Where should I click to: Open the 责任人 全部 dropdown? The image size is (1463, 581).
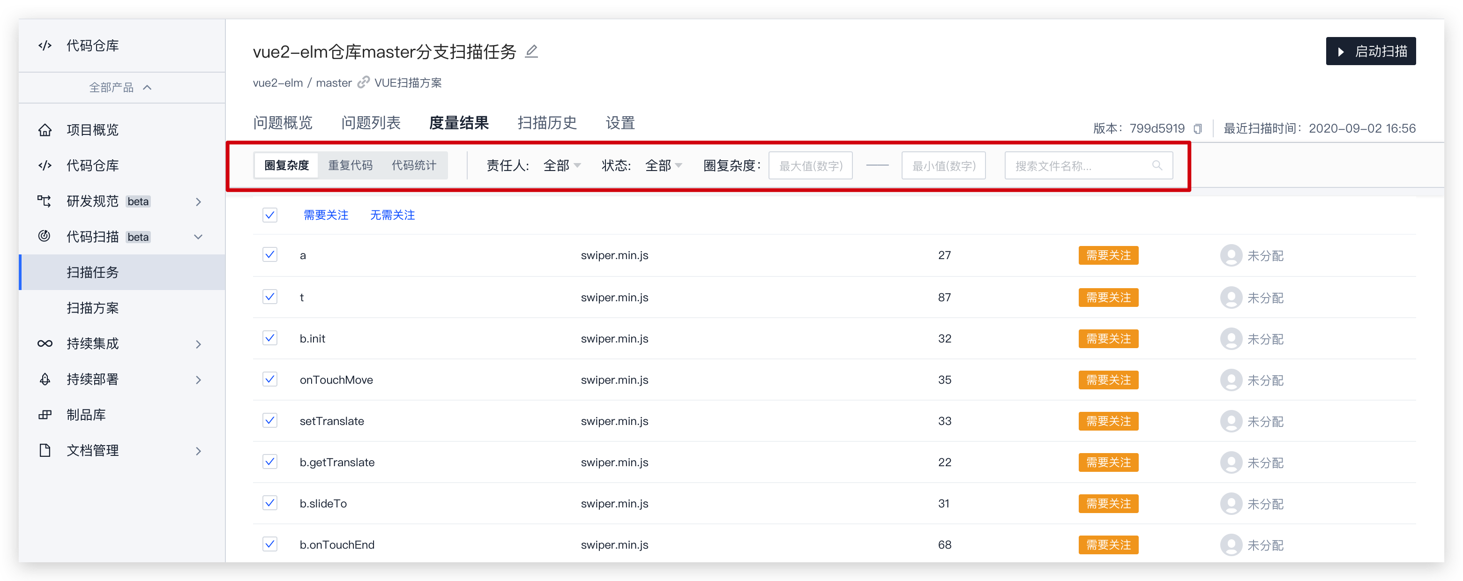click(x=562, y=165)
